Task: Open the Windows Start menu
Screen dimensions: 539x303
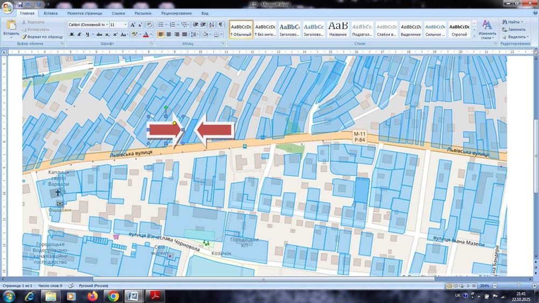Action: coord(8,296)
